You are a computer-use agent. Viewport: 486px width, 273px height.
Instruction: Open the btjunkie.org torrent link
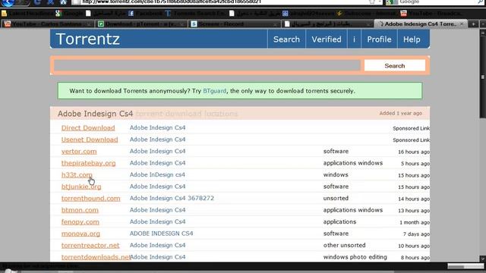click(81, 187)
